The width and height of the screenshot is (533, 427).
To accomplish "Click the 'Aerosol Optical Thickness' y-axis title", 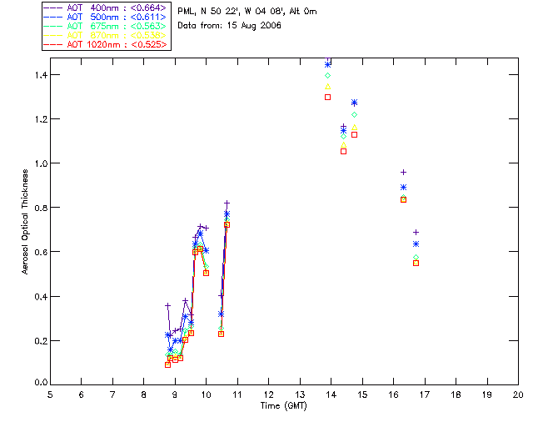I will coord(25,222).
